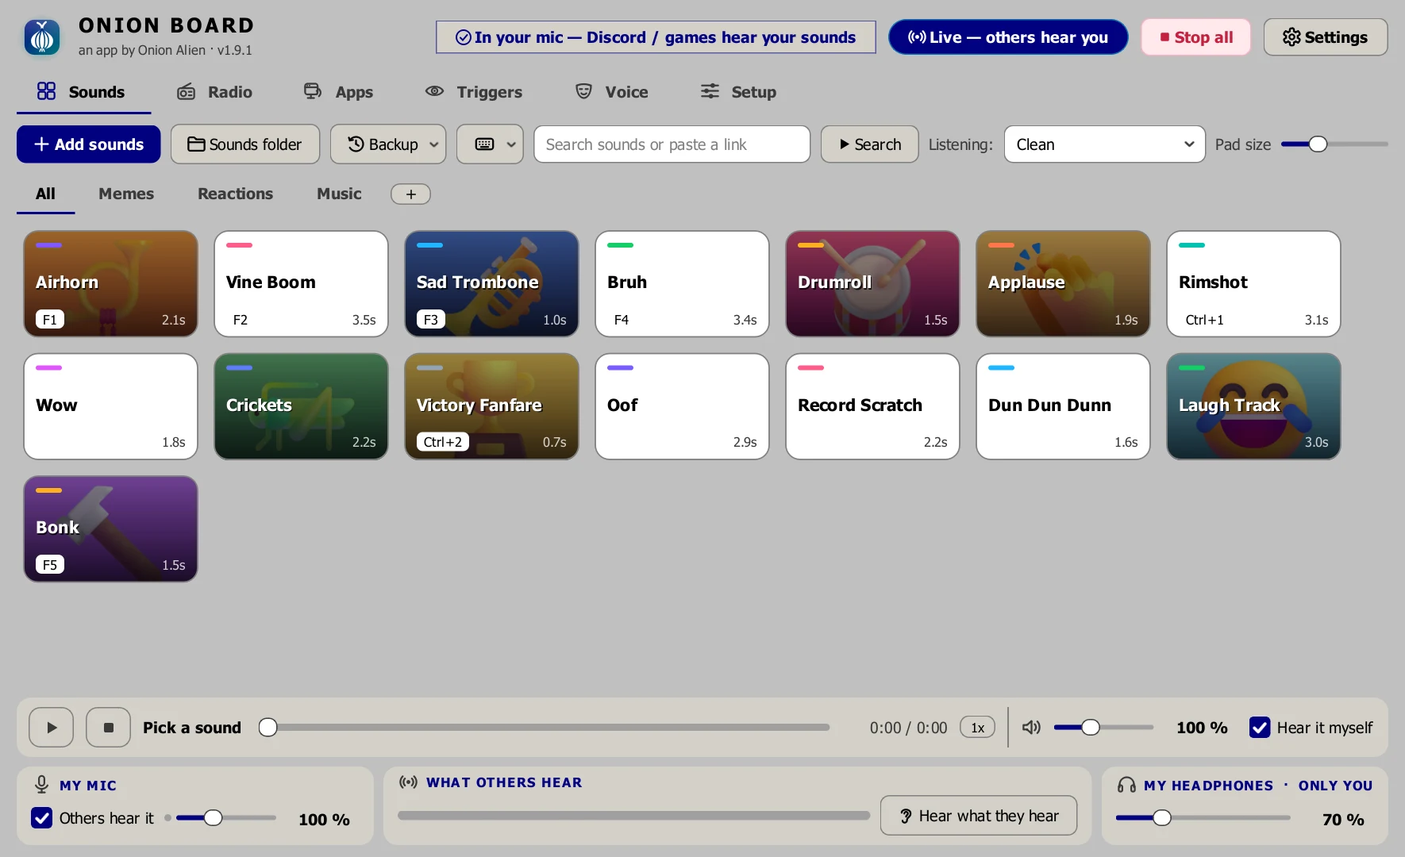The image size is (1405, 857).
Task: Click the My Mic microphone icon
Action: pyautogui.click(x=41, y=785)
